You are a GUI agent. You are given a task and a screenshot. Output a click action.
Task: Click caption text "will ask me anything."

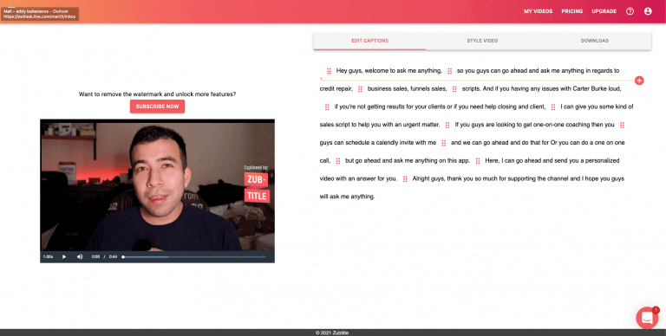[x=347, y=197]
